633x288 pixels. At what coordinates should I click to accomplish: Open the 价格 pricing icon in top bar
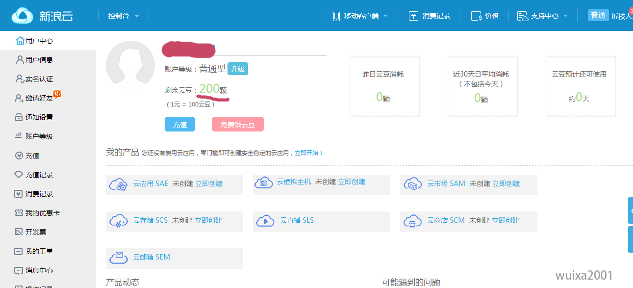(476, 16)
